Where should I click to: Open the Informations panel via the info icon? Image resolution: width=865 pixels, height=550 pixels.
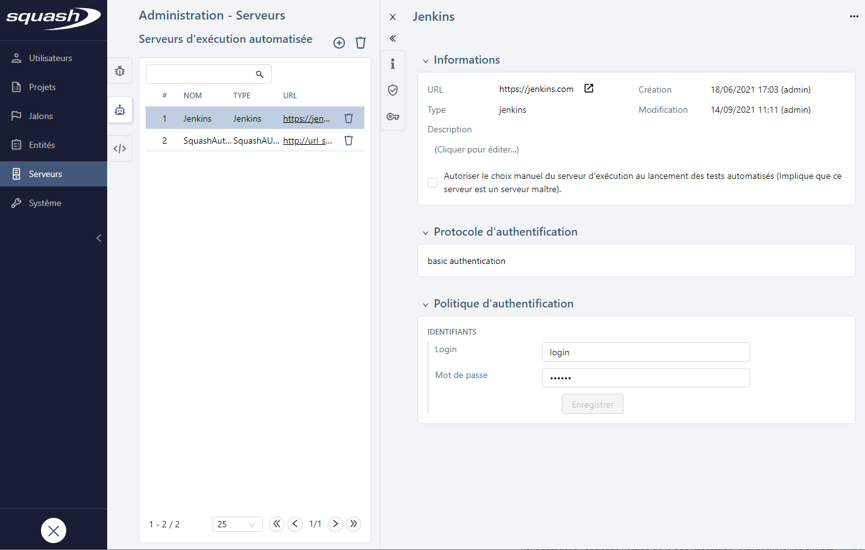pos(392,64)
